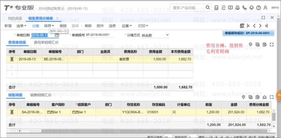Screen dimensions: 281x138
Task: Click the phone support icon
Action: tap(245, 8)
